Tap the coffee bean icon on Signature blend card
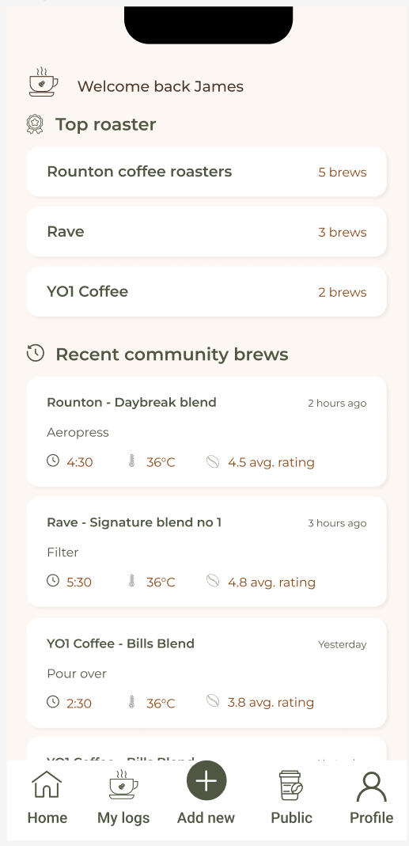409x846 pixels. click(213, 581)
